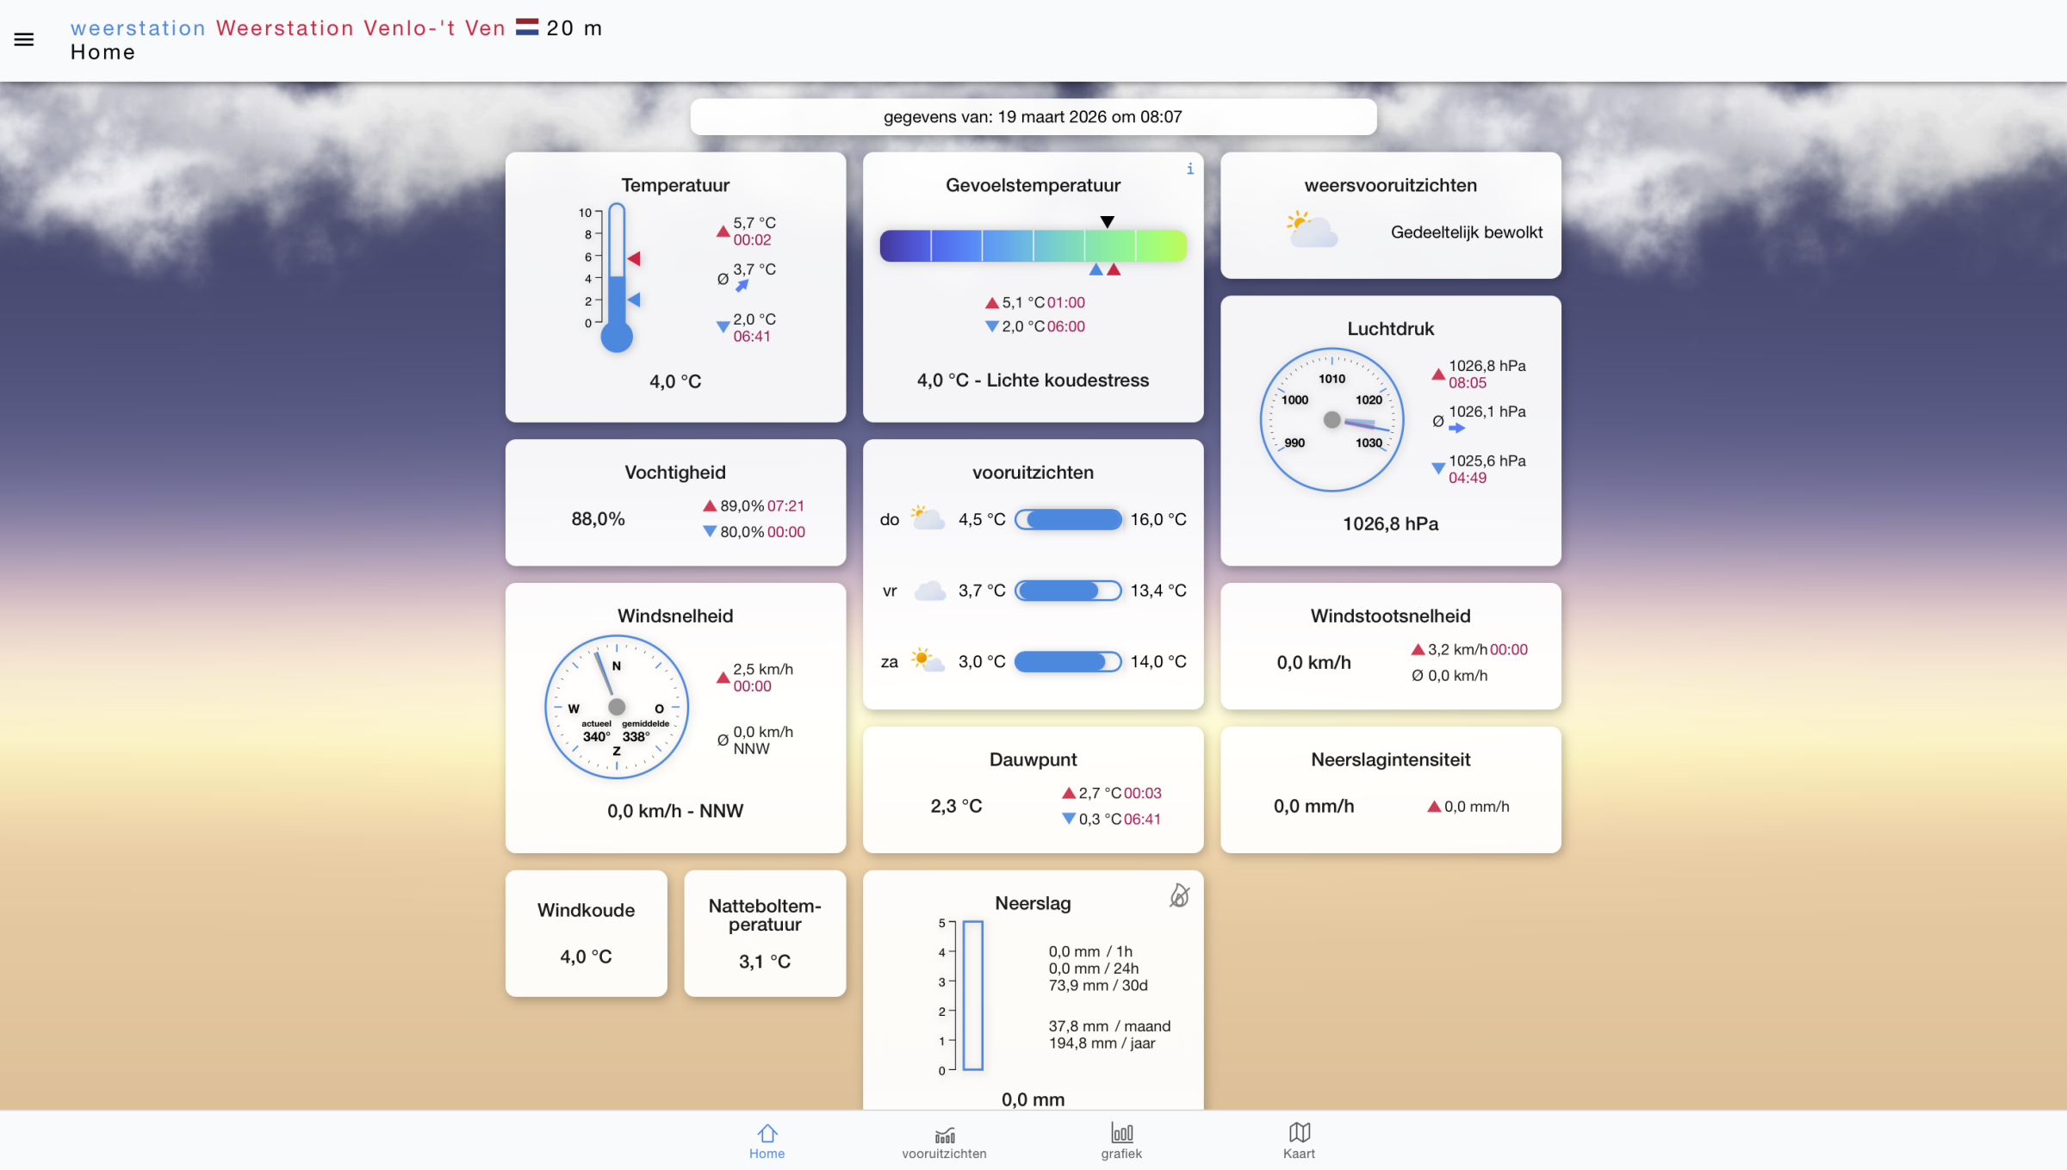2067x1170 pixels.
Task: Open the hamburger menu
Action: coord(24,40)
